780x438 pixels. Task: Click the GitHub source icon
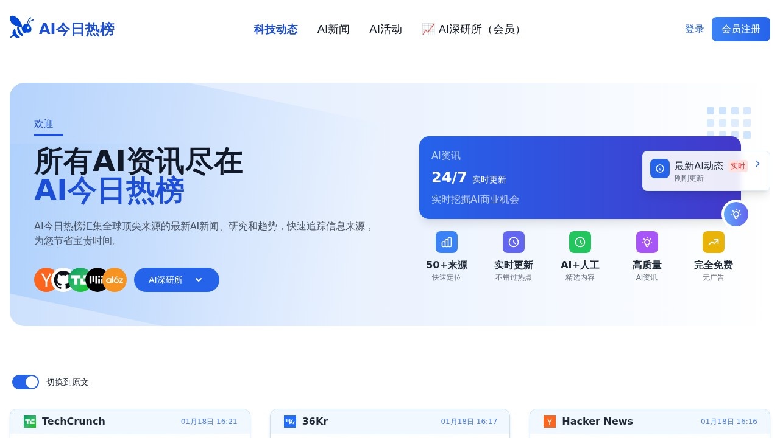tap(63, 280)
